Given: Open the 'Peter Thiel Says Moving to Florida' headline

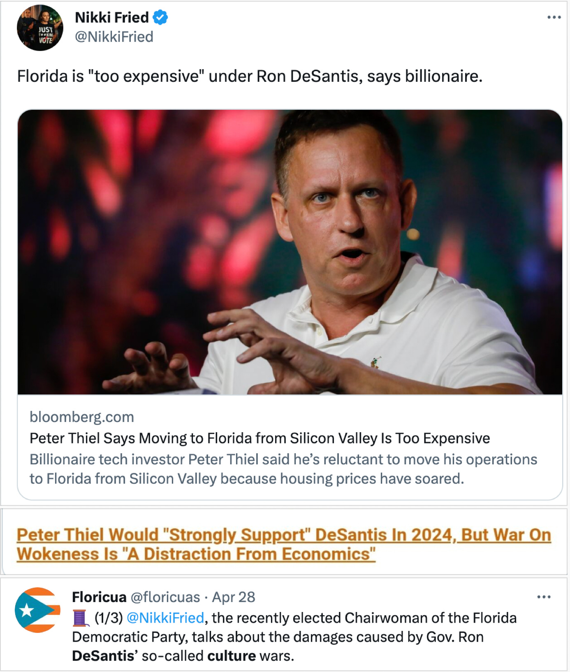Looking at the screenshot, I should 260,438.
